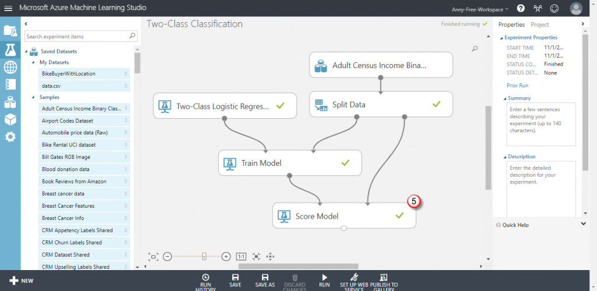Collapse the Experiment Properties section
The height and width of the screenshot is (291, 597).
(x=502, y=38)
